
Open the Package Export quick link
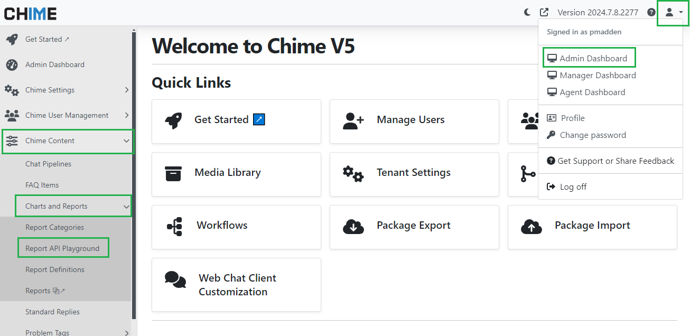[x=414, y=227]
